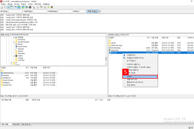The image size is (194, 129).
Task: Expand the Videos folder in local tree
Action: (x=14, y=56)
